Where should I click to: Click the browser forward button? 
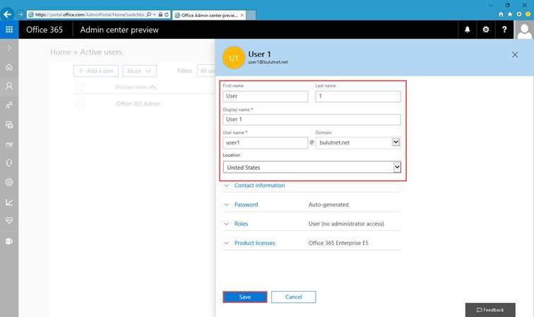point(20,15)
